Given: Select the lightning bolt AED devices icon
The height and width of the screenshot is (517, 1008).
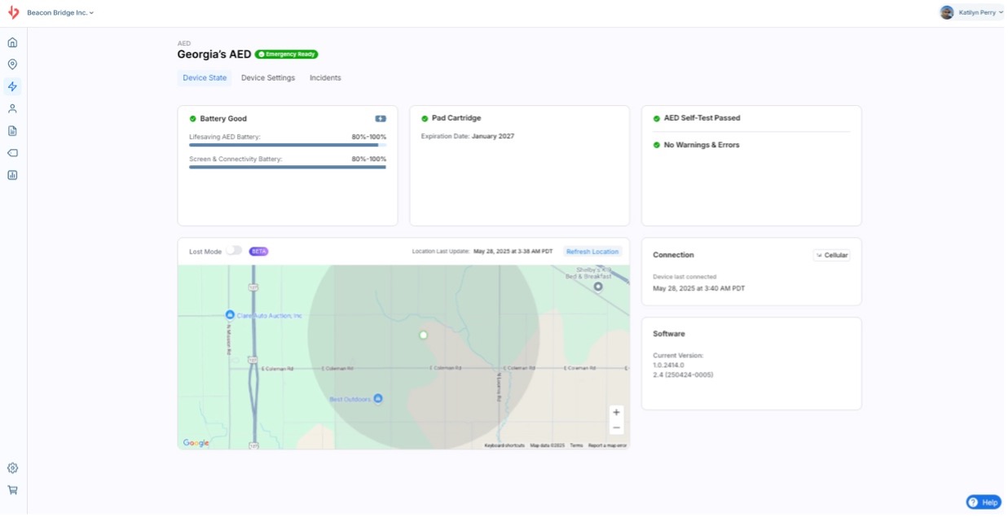Looking at the screenshot, I should pos(12,86).
